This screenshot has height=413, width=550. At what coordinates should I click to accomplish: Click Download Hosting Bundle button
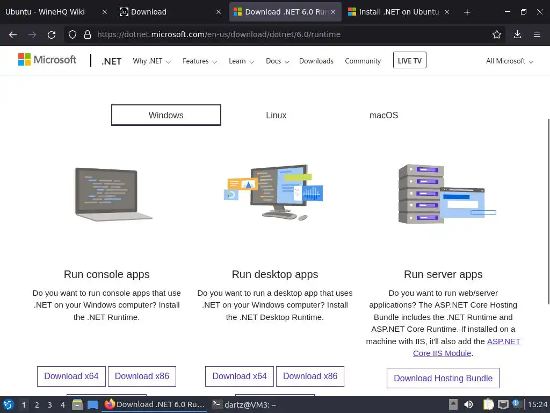click(443, 378)
